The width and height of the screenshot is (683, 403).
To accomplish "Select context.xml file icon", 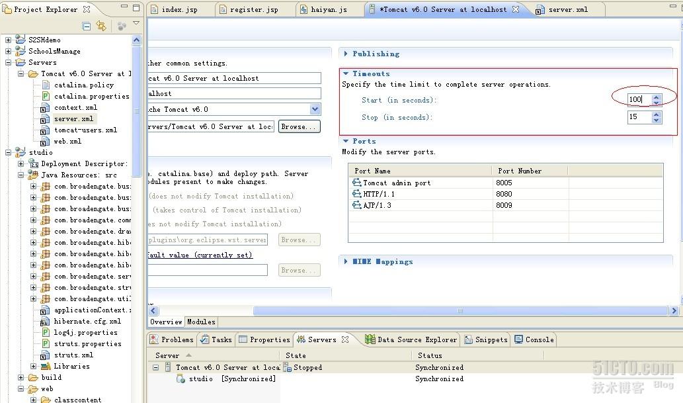I will click(45, 108).
